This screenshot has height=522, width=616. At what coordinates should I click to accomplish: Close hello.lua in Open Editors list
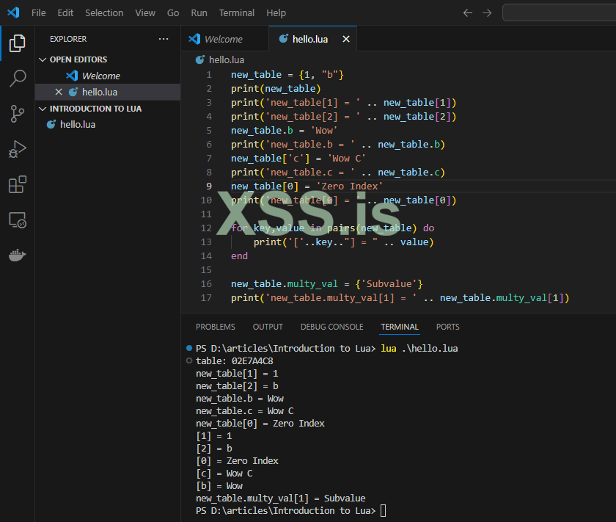pyautogui.click(x=59, y=92)
